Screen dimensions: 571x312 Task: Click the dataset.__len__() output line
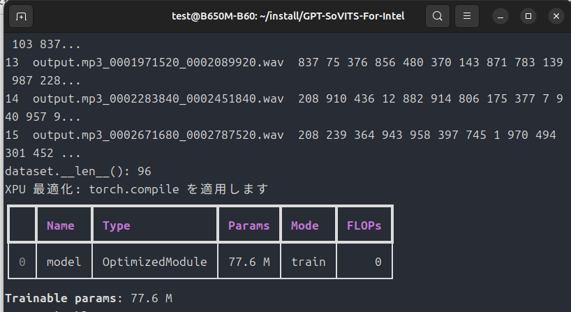pos(78,171)
